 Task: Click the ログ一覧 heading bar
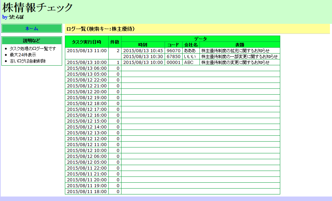pos(197,29)
